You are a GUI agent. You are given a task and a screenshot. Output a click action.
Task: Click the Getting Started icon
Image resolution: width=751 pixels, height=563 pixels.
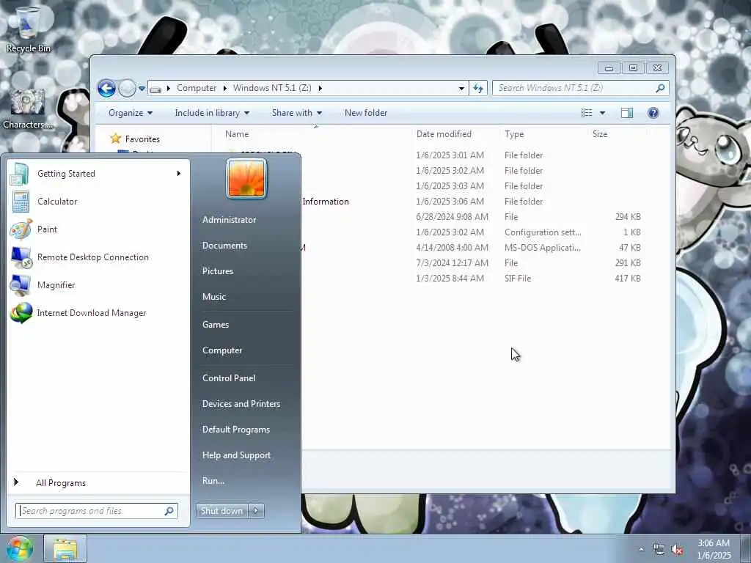(19, 174)
